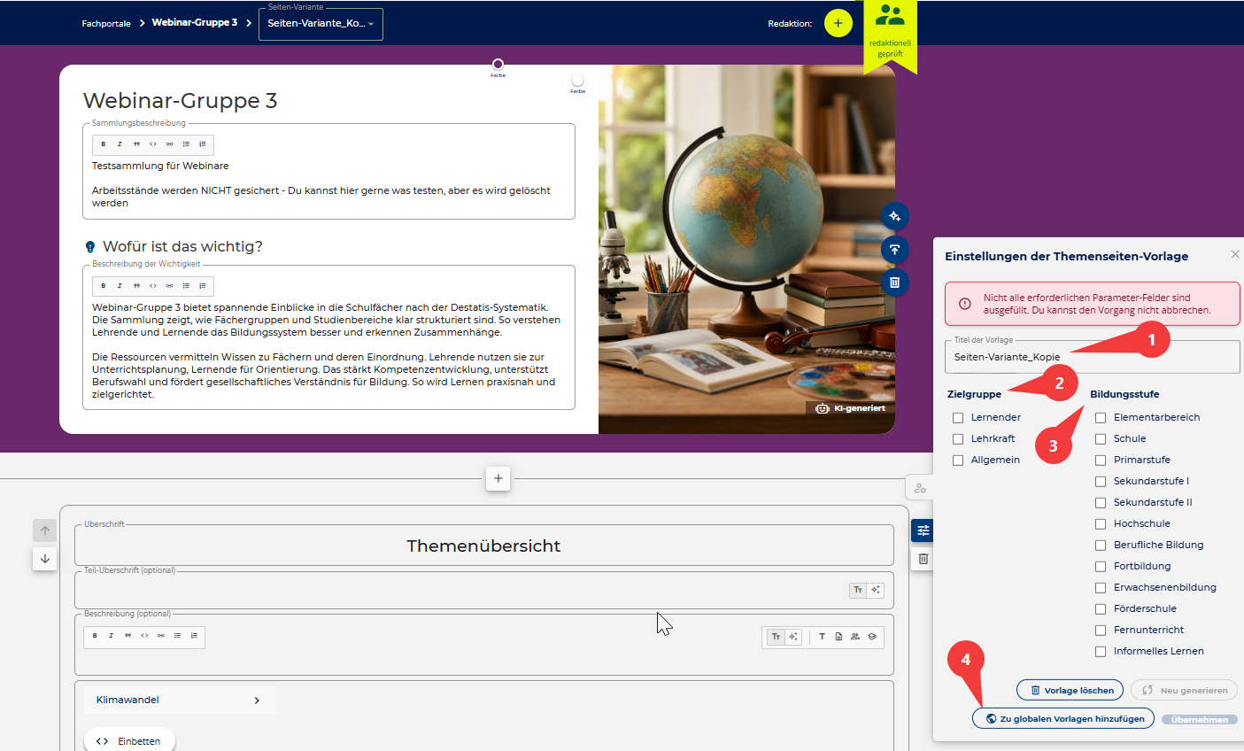This screenshot has height=751, width=1244.
Task: Toggle italic in the Sammlungsbeschreibung toolbar
Action: [x=120, y=144]
